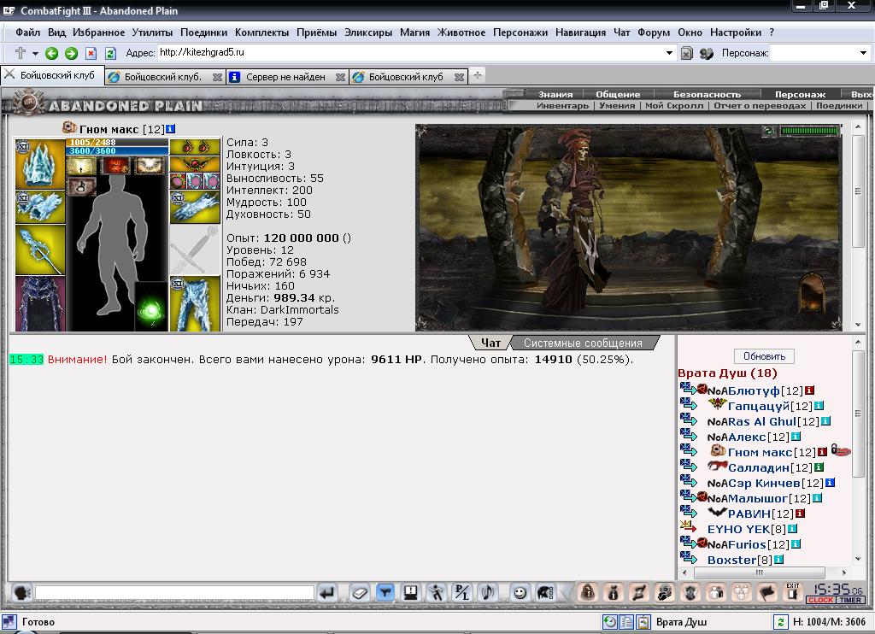Open private message arrow for Салладин
The width and height of the screenshot is (875, 634).
(x=689, y=466)
